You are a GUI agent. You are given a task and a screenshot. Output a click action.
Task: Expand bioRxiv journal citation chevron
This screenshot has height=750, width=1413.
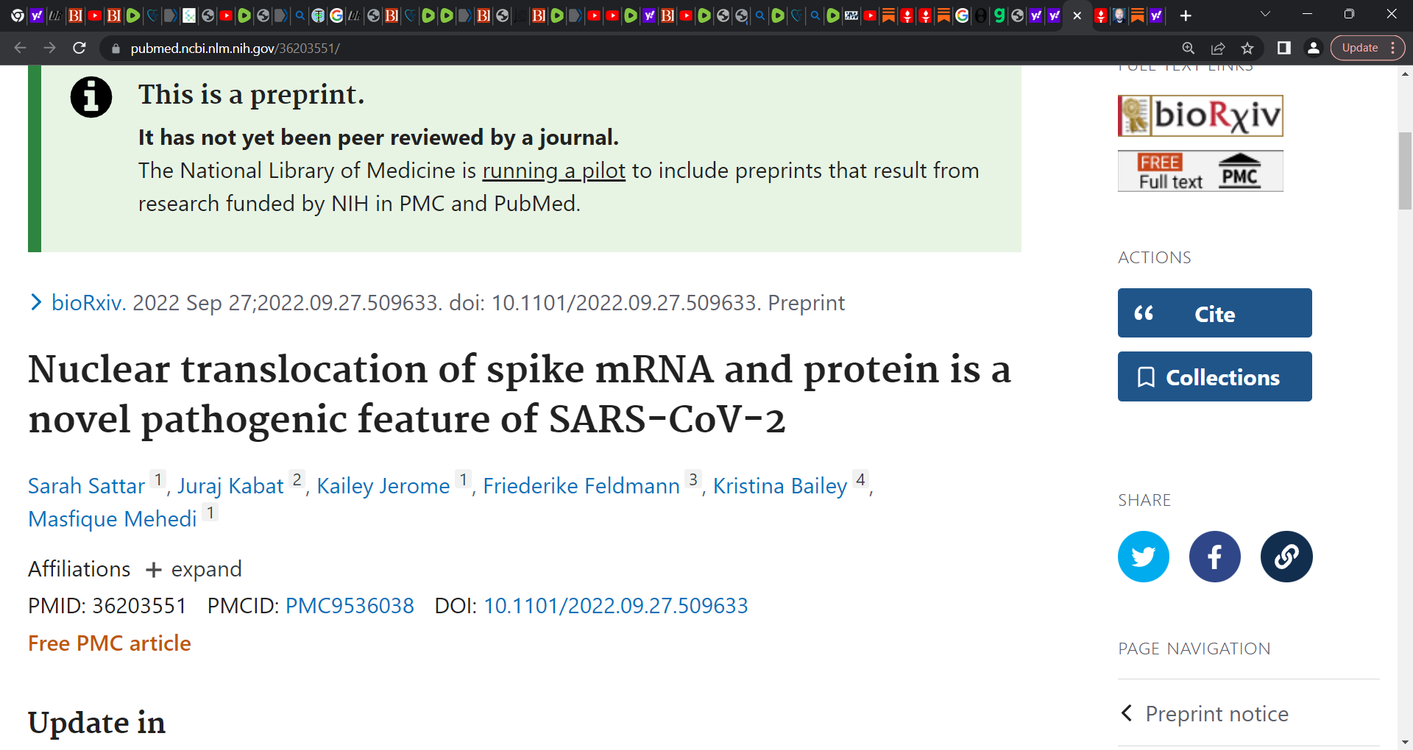tap(35, 302)
